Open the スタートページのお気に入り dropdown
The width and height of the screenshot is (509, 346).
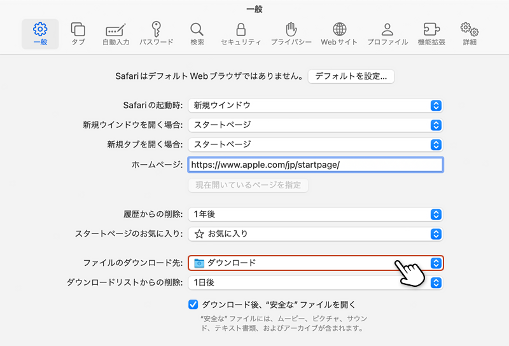(x=316, y=234)
